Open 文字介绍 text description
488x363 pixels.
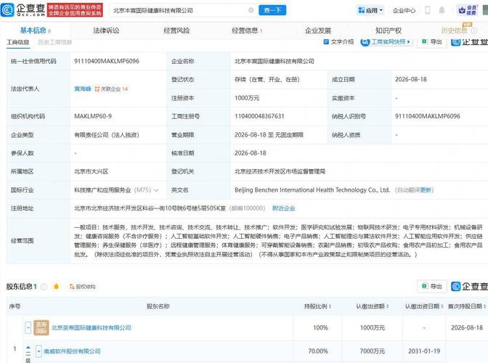tap(338, 41)
